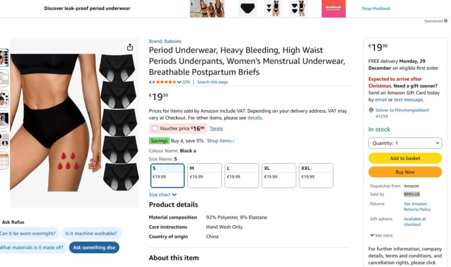Select size M option
The height and width of the screenshot is (267, 451).
pos(204,176)
